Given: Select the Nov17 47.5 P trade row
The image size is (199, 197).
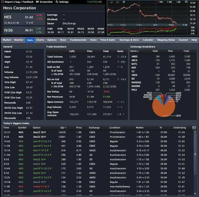Looking at the screenshot, I should [98, 151].
